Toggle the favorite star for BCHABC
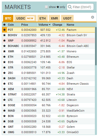Screen dimensions: 99x137 [4, 46]
